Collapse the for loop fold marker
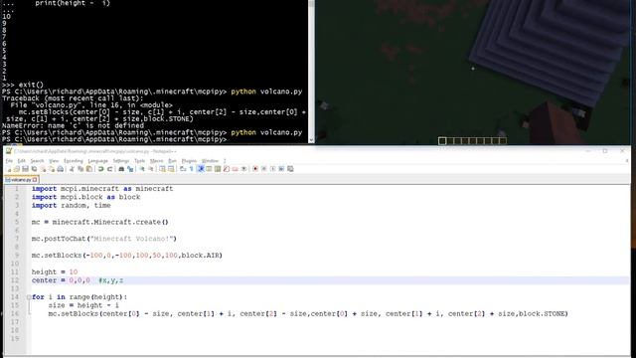The image size is (636, 358). [29, 297]
